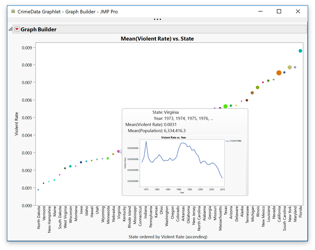
Task: Click the Tennessee data point
Action: click(x=247, y=100)
